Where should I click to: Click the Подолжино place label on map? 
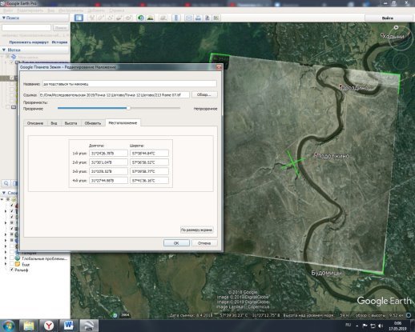(x=332, y=156)
